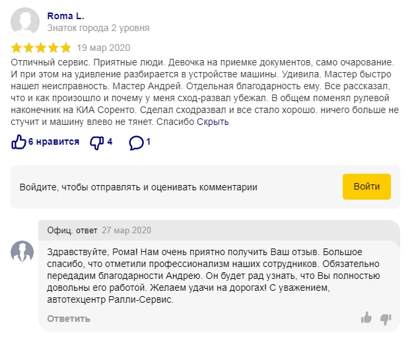This screenshot has width=418, height=343.
Task: Click the "Знаток города 2 уровня" label
Action: pos(98,28)
